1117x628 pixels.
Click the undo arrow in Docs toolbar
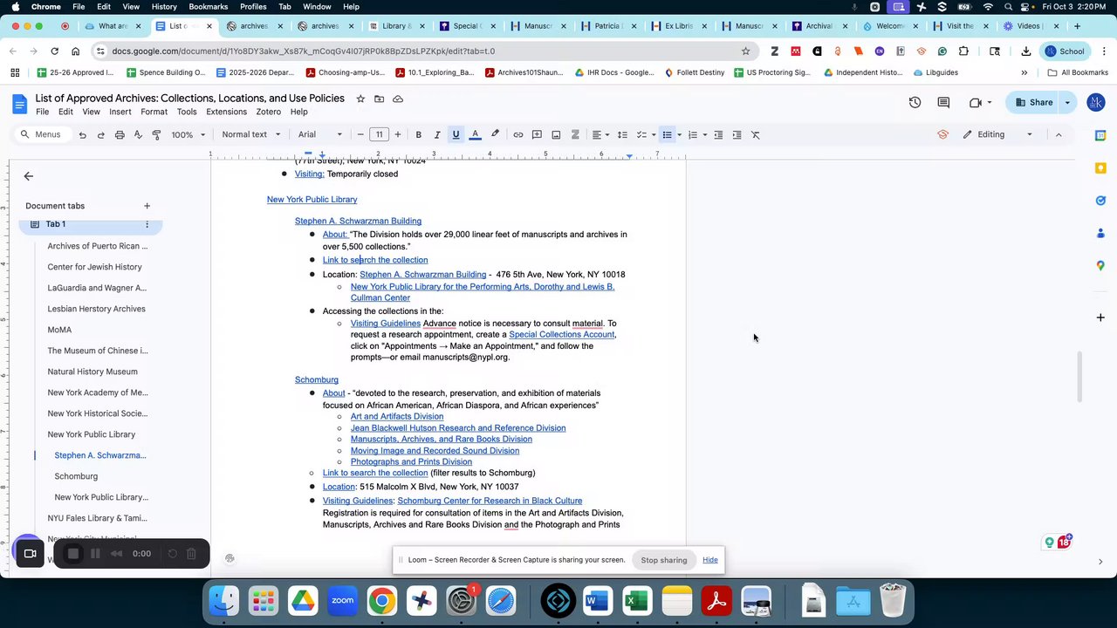82,135
